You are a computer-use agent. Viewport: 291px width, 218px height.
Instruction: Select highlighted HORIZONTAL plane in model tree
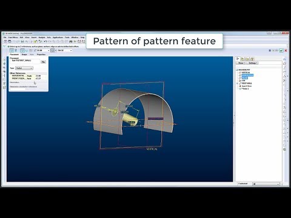tap(247, 75)
